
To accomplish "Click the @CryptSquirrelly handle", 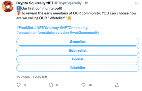I will [x=68, y=3].
